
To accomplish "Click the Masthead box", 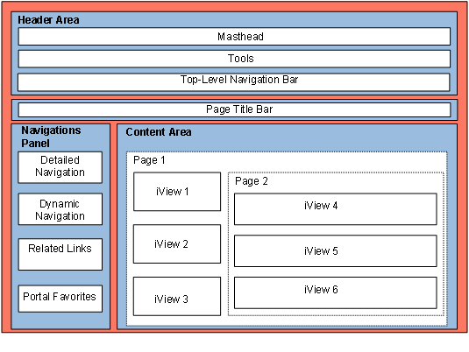I will (x=234, y=37).
